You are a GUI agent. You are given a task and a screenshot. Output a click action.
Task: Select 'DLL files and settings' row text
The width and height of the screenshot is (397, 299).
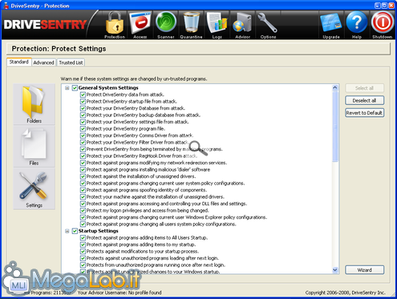point(167,204)
